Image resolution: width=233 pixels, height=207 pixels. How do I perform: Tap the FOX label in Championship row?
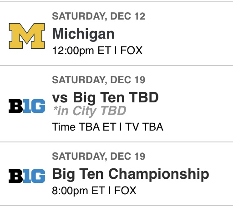click(x=125, y=191)
